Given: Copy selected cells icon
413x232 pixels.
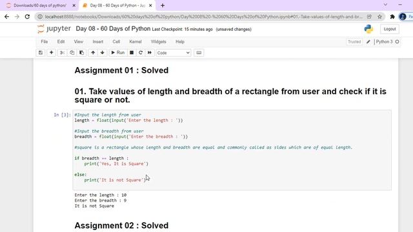Looking at the screenshot, I should point(72,53).
